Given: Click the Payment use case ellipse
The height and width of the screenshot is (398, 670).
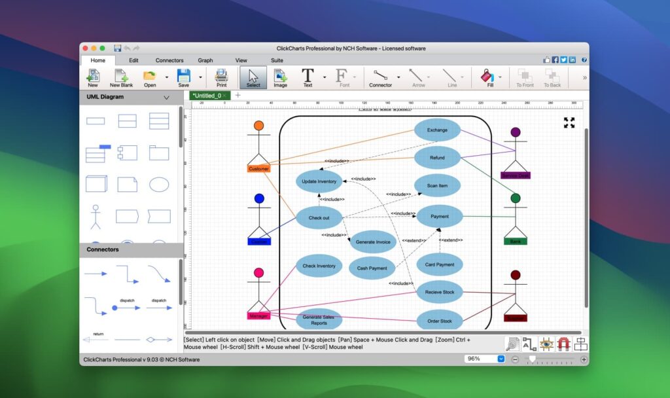Looking at the screenshot, I should (440, 216).
